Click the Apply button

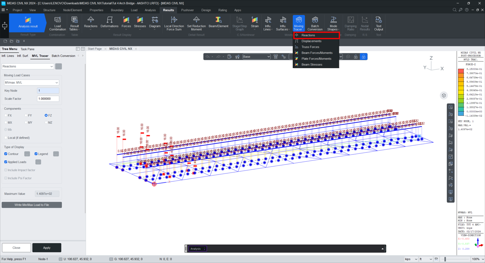point(47,248)
